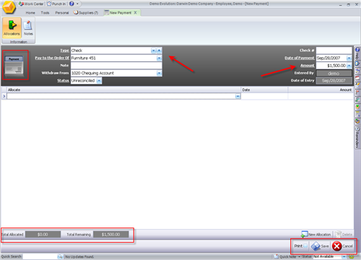Click the Total Remaining $1,500.00 value
This screenshot has height=260, width=361.
tap(111, 234)
